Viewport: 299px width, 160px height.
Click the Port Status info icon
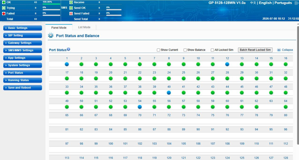click(68, 49)
